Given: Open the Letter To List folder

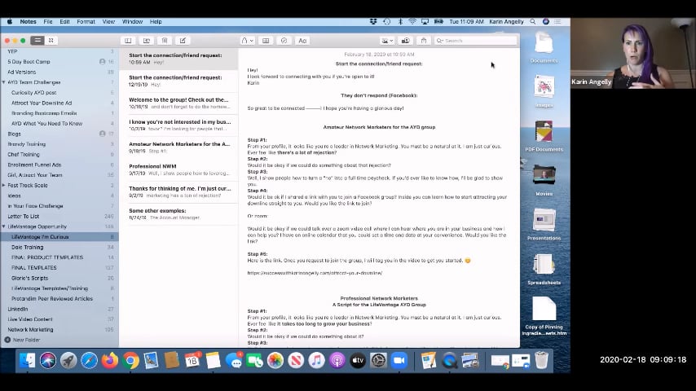Looking at the screenshot, I should [x=59, y=216].
